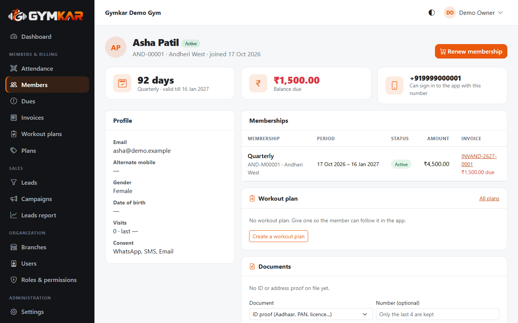Open Invoices from the sidebar

pyautogui.click(x=47, y=118)
